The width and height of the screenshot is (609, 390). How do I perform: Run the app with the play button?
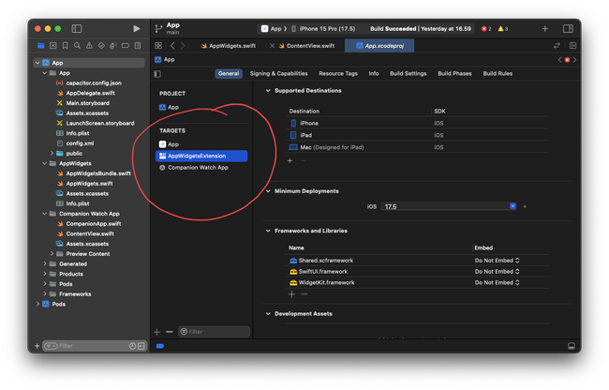coord(137,29)
